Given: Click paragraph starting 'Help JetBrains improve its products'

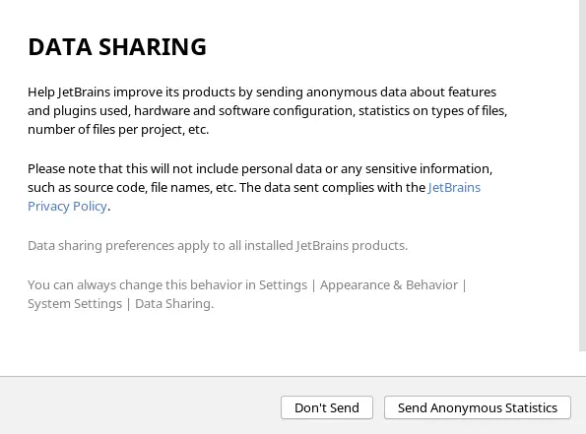Looking at the screenshot, I should pos(268,111).
